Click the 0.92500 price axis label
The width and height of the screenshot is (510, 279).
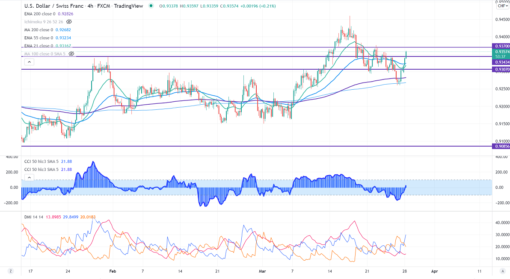(x=502, y=89)
